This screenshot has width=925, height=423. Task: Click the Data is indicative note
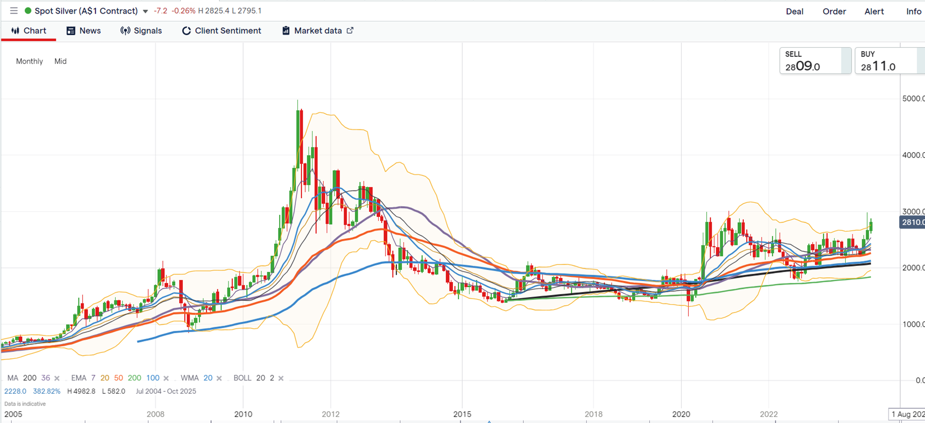pos(25,404)
